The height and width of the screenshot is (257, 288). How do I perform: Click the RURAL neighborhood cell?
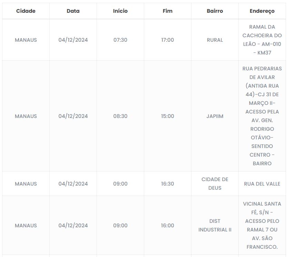click(x=215, y=40)
